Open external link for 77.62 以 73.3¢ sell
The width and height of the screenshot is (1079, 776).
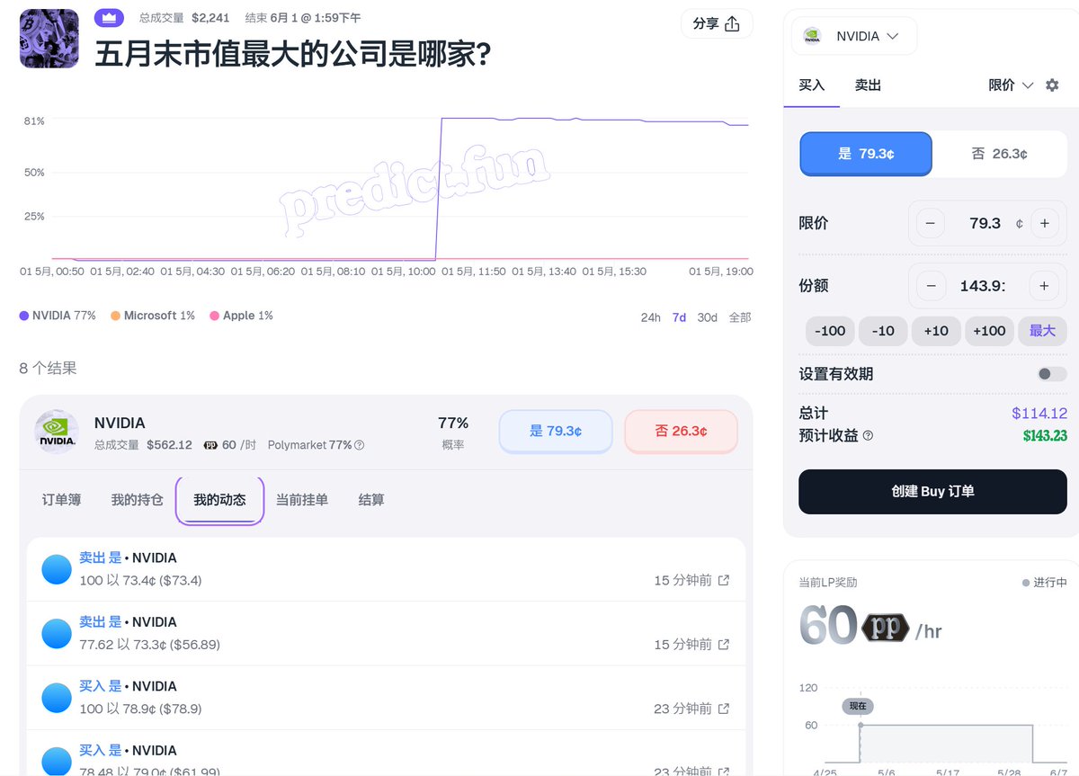coord(723,645)
